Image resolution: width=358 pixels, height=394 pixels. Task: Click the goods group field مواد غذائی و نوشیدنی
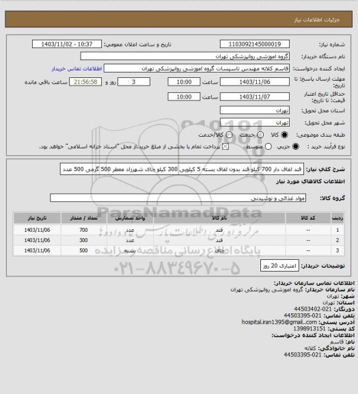tap(178, 198)
